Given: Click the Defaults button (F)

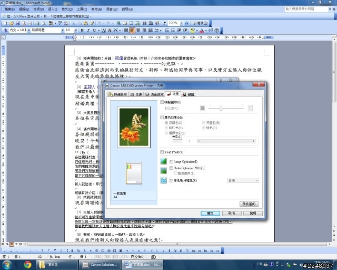Looking at the screenshot, I should tap(249, 204).
